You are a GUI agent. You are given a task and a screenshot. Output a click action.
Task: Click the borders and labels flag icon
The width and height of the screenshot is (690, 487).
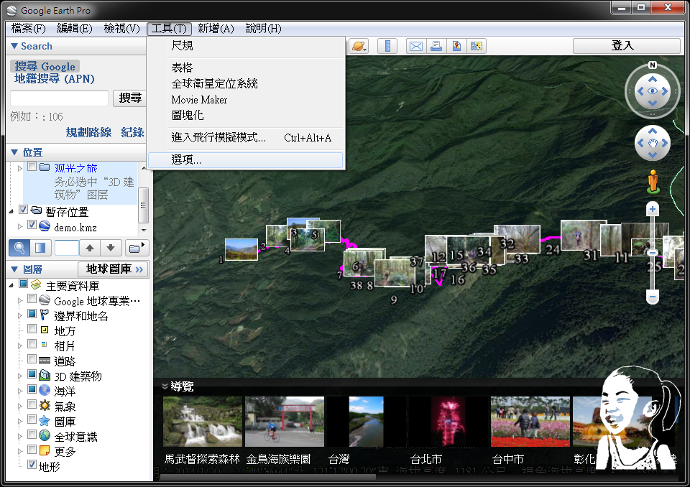45,315
